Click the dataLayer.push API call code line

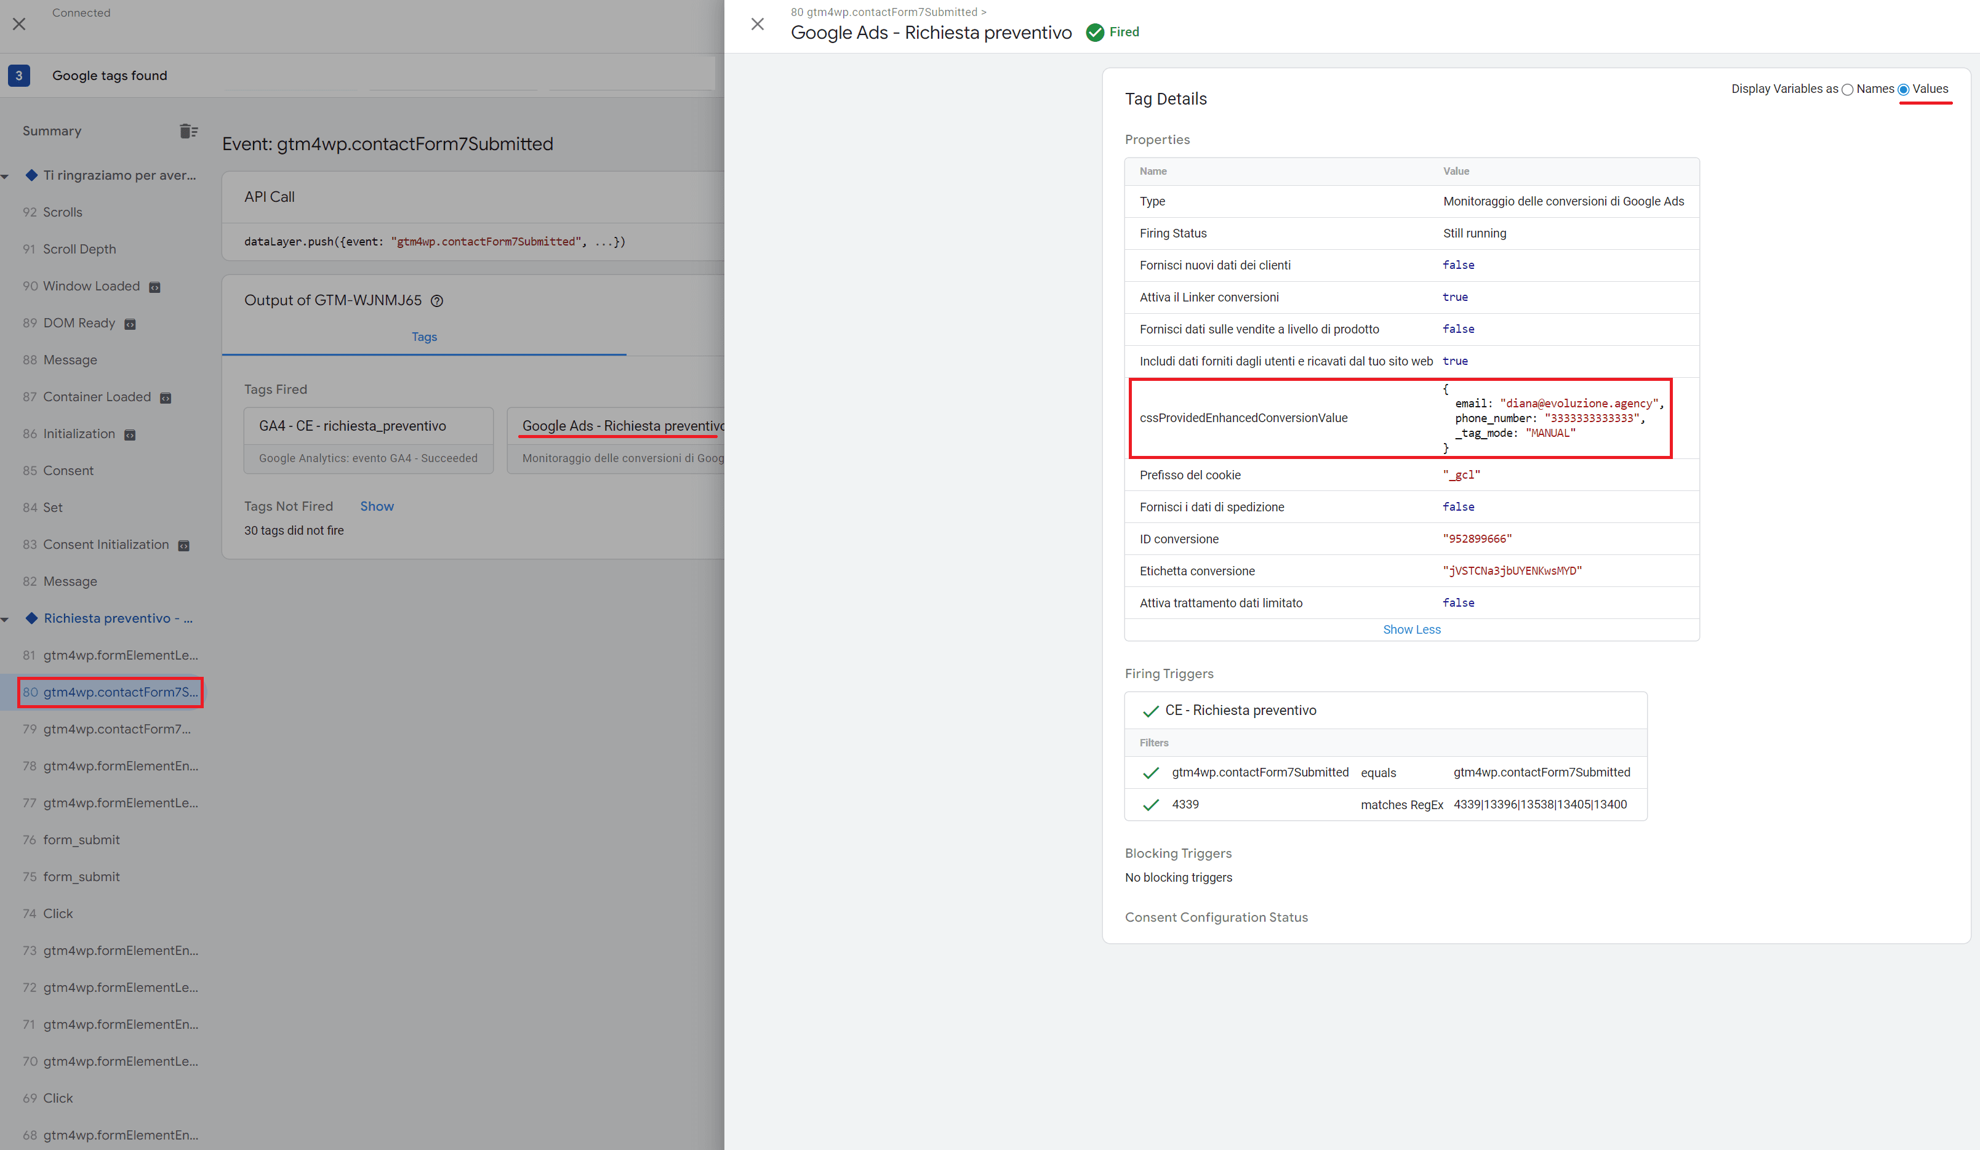click(435, 242)
